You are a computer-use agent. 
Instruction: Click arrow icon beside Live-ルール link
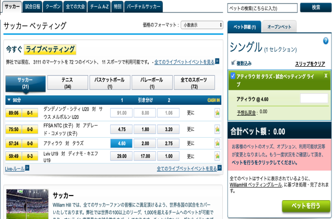tap(27, 169)
